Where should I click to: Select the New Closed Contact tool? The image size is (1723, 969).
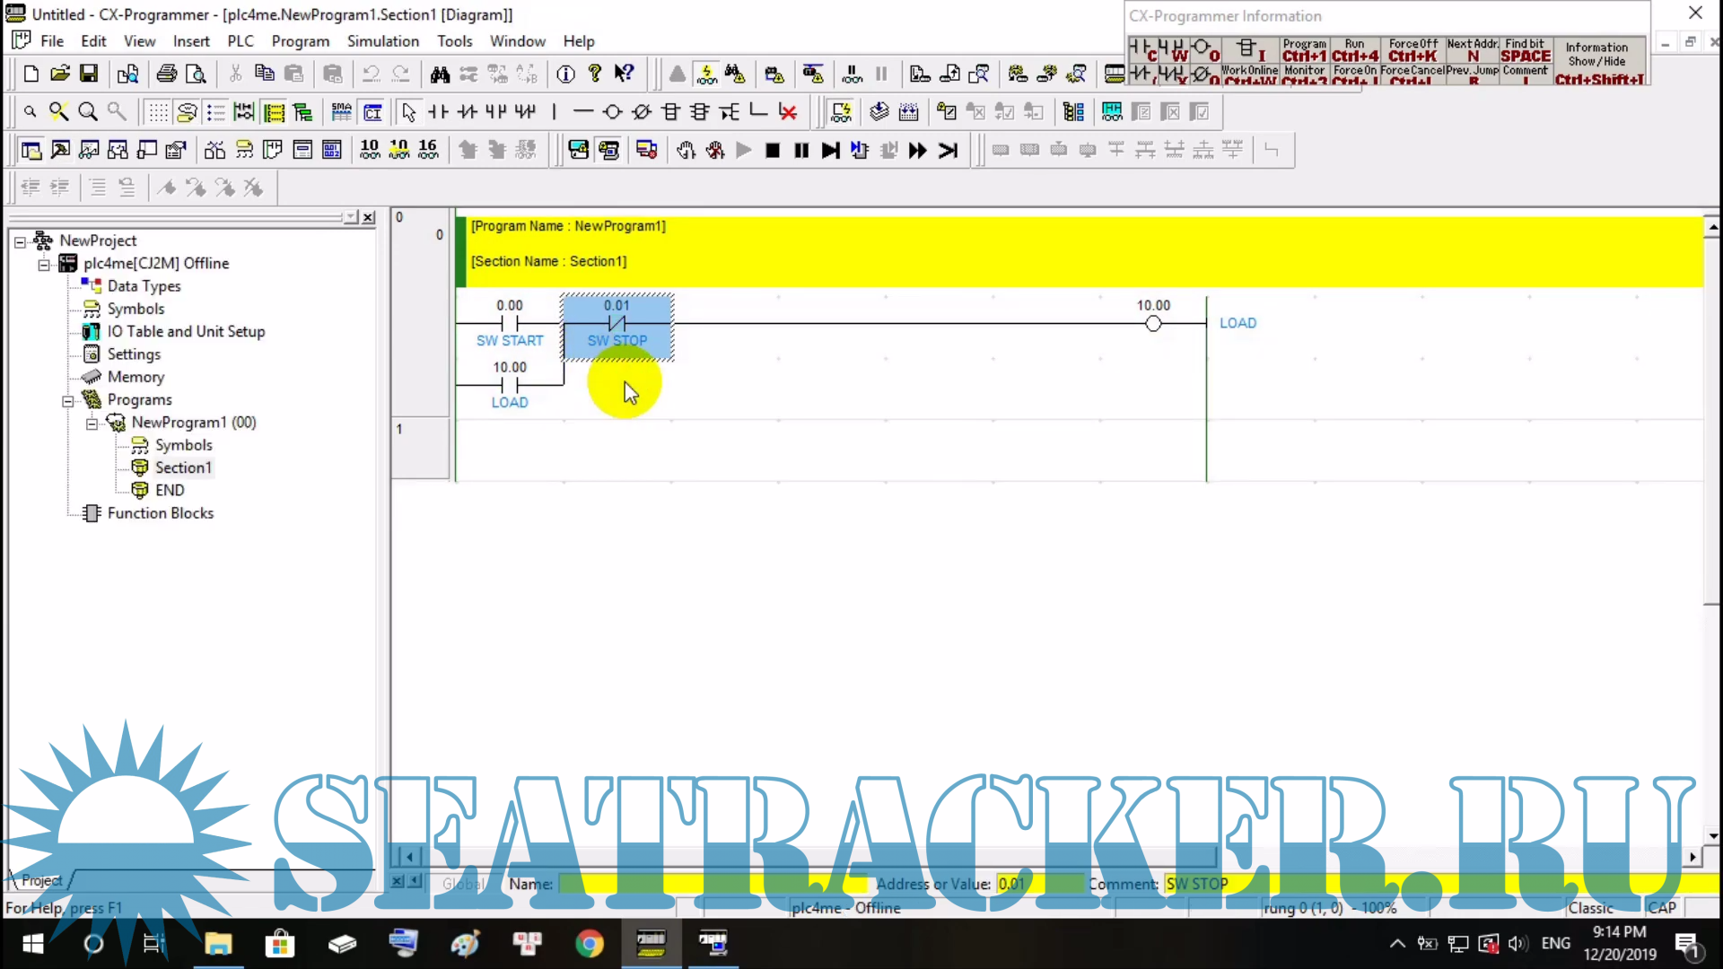[467, 112]
